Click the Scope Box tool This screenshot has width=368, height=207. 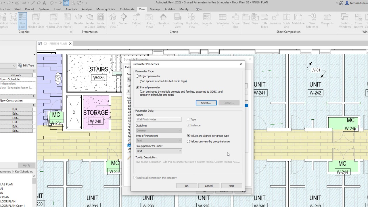[236, 21]
